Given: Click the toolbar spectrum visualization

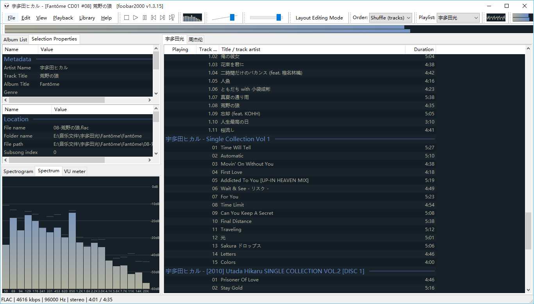Looking at the screenshot, I should click(192, 18).
